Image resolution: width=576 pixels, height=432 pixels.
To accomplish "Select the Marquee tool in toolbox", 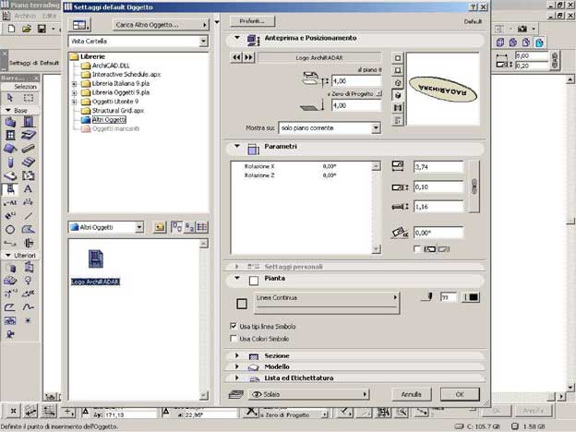I will [x=29, y=98].
